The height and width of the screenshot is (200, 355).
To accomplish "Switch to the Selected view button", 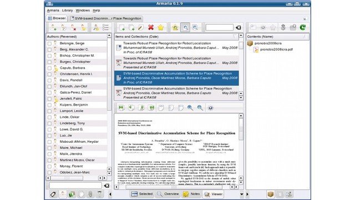I will (x=142, y=194).
